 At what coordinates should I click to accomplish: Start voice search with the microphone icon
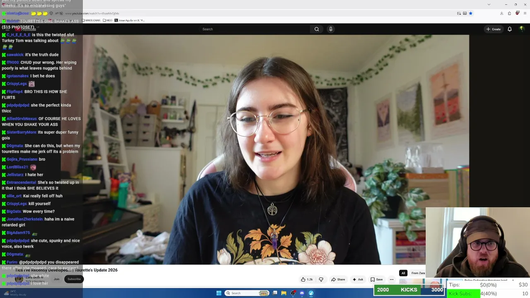pyautogui.click(x=330, y=29)
